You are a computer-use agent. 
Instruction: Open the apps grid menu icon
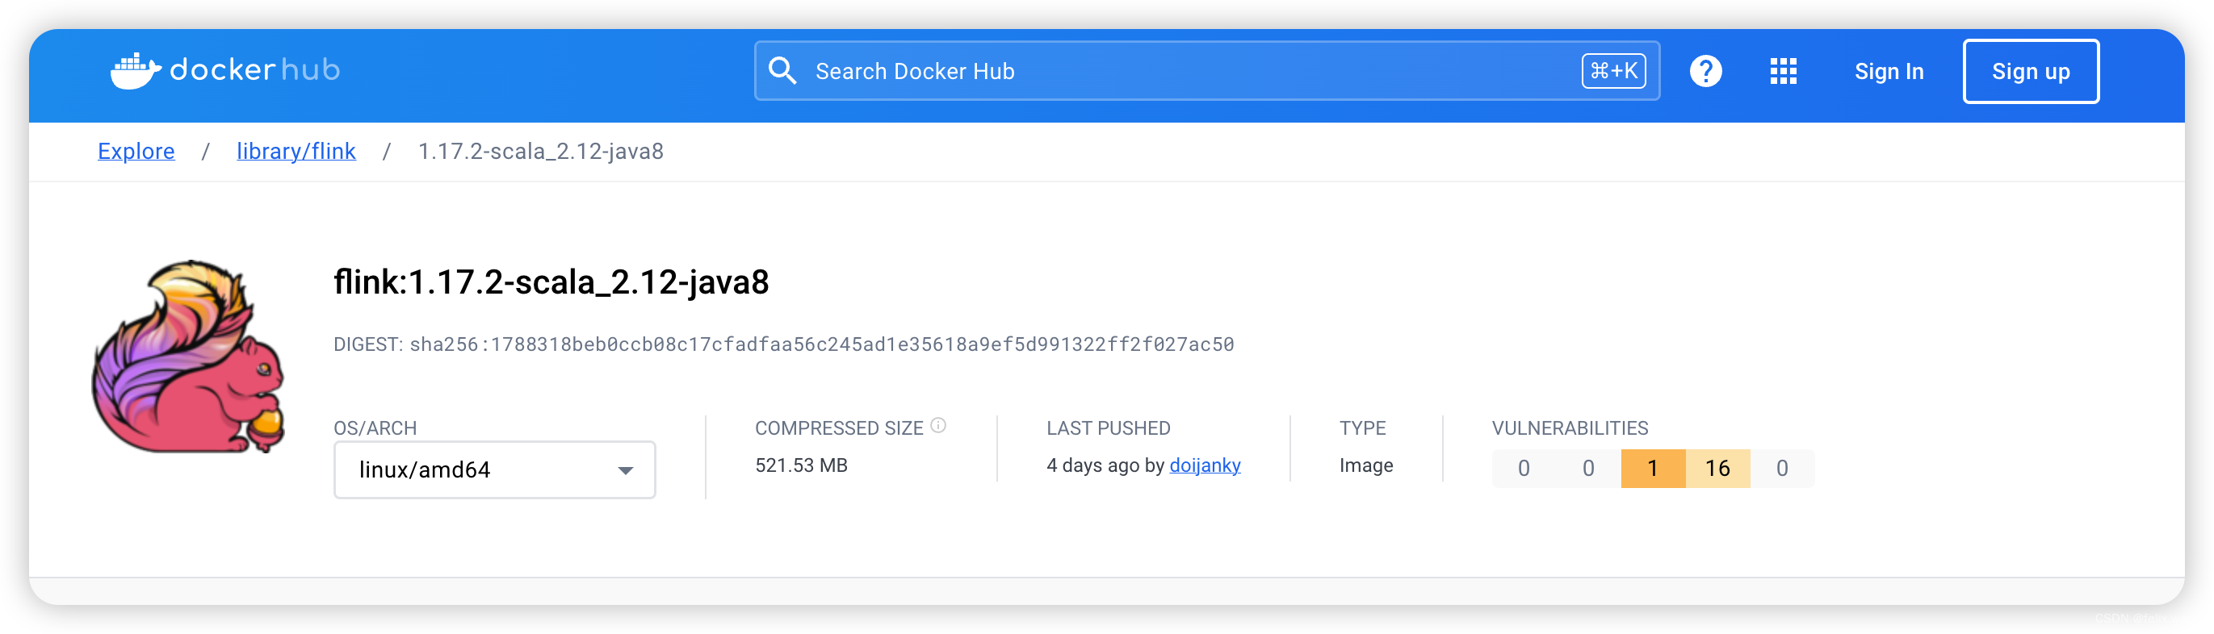(1783, 71)
